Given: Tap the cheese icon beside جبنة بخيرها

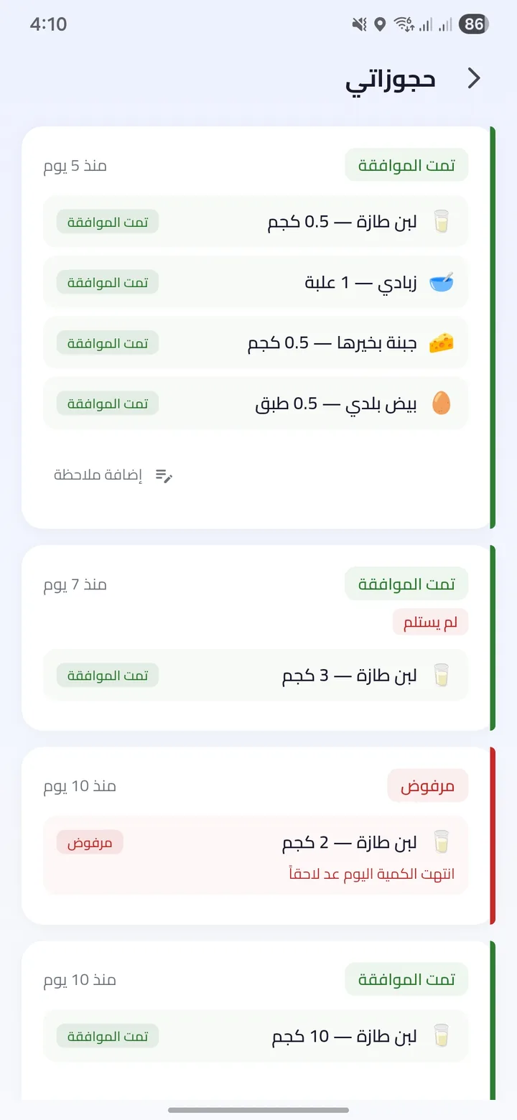Looking at the screenshot, I should (442, 343).
